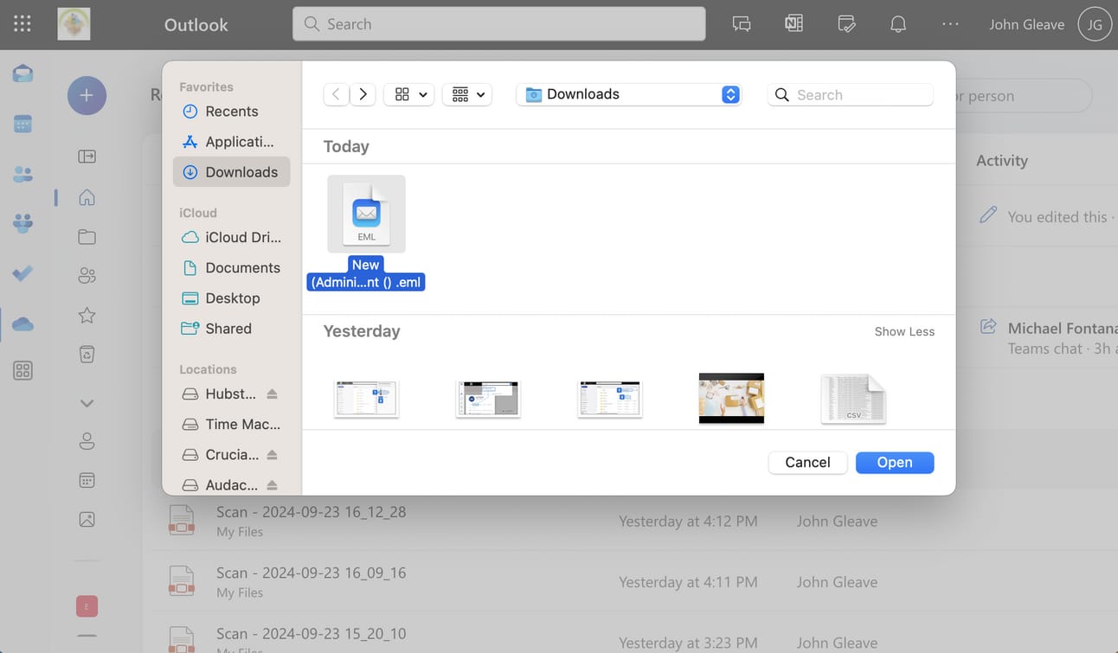1118x653 pixels.
Task: Open To Do checkmark in the app rail
Action: point(23,273)
